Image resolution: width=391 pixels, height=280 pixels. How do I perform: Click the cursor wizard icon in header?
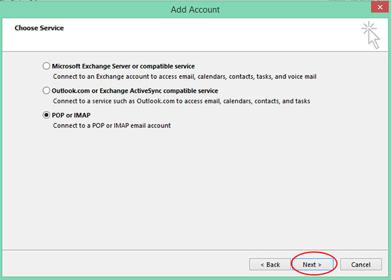(371, 35)
